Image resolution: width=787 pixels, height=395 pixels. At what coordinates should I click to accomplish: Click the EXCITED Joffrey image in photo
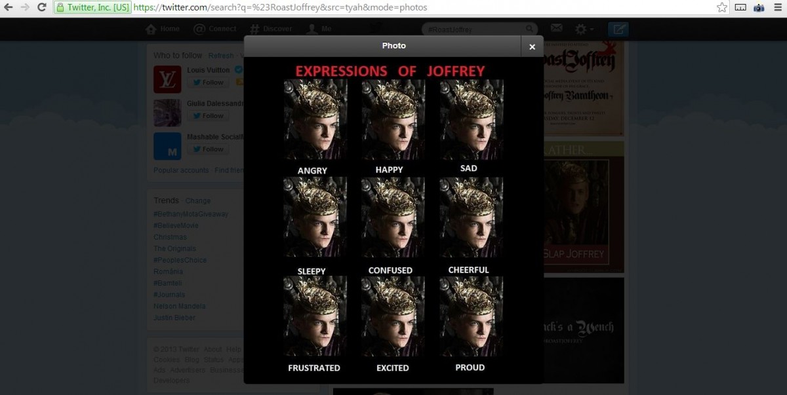click(x=393, y=317)
